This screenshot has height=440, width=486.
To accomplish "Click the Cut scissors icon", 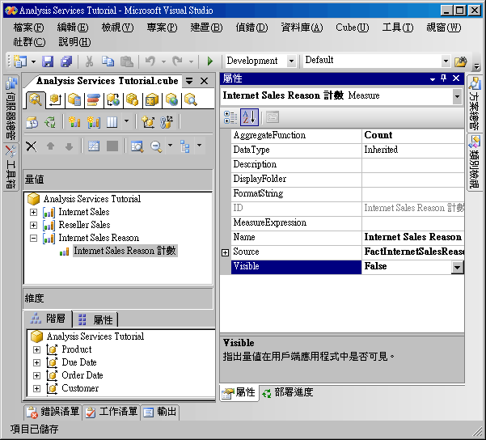I will [89, 61].
